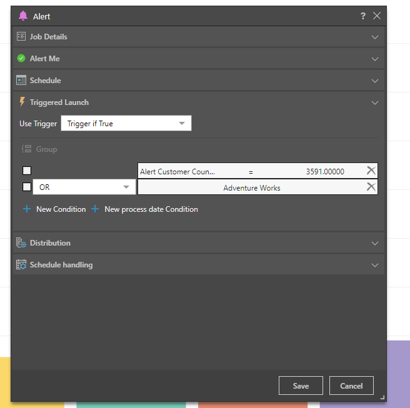The height and width of the screenshot is (408, 410).
Task: Click the Triggered Launch lightning icon
Action: point(22,102)
